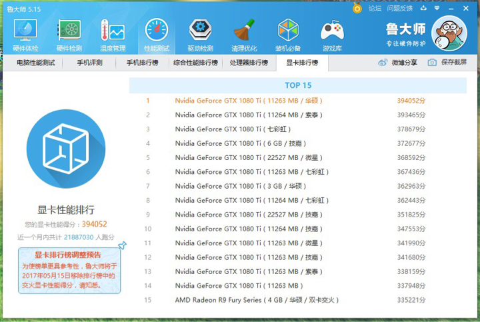
Task: Open the 温度管理 temperature management icon
Action: (113, 35)
